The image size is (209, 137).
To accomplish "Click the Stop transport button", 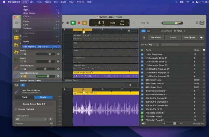I will pos(68,23).
